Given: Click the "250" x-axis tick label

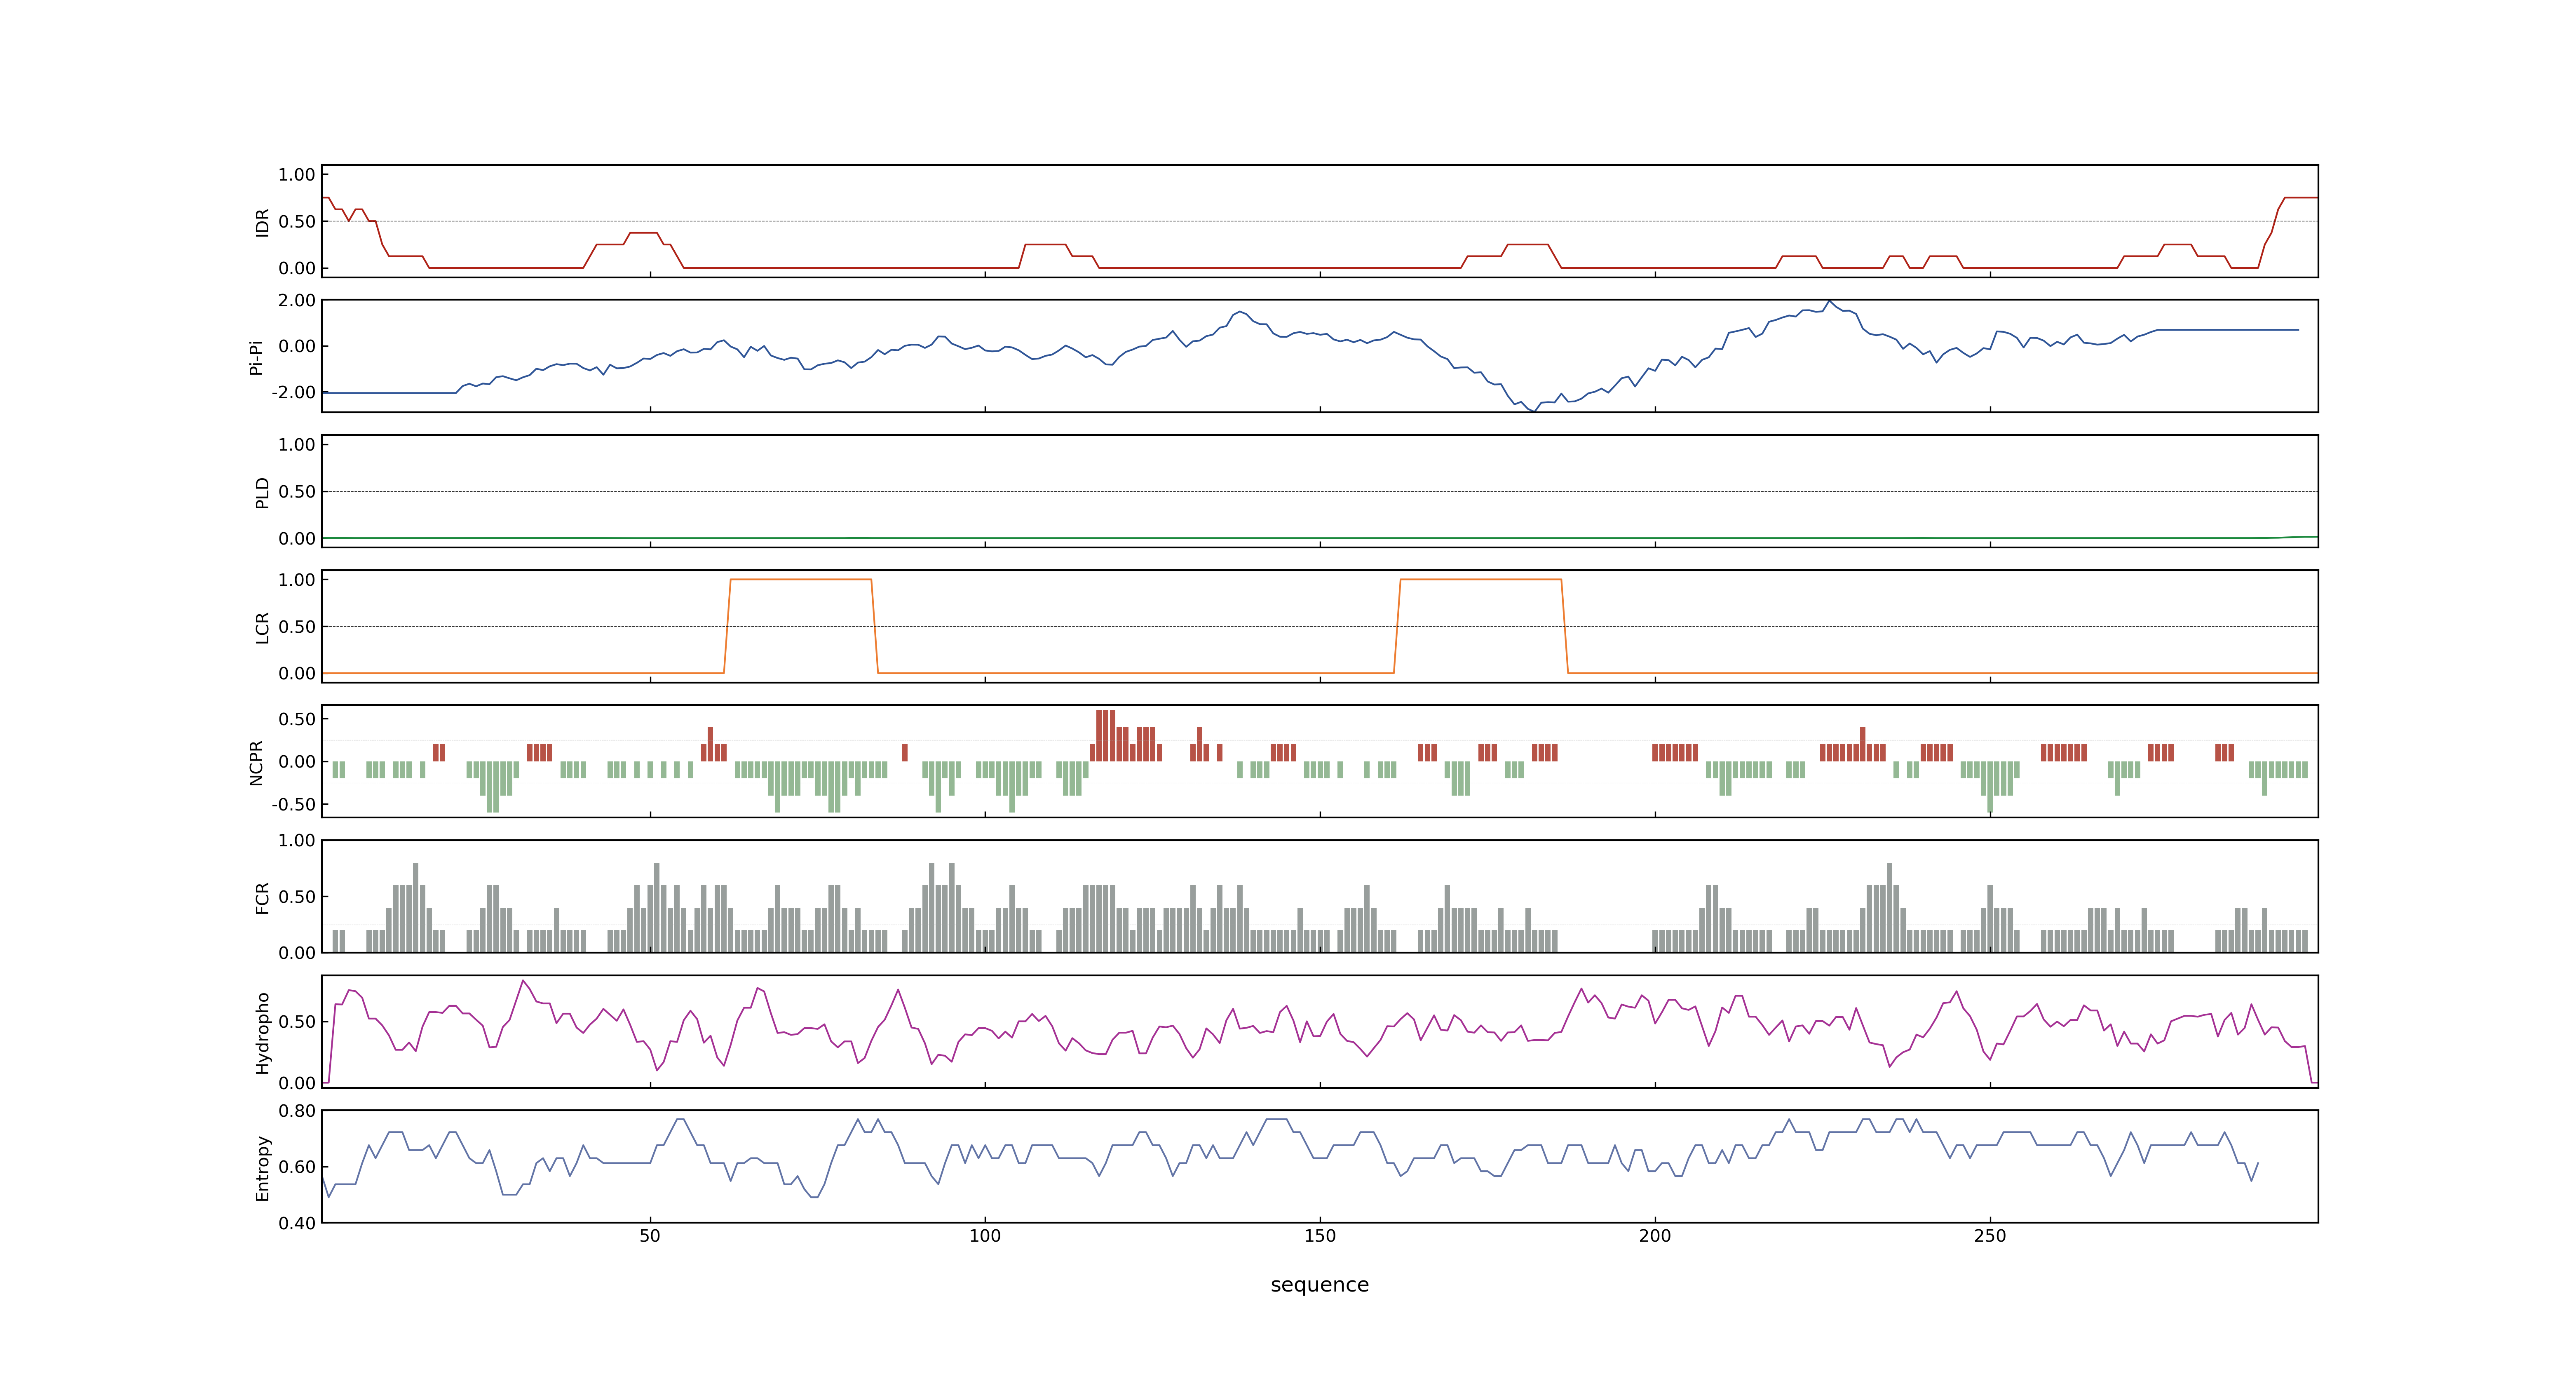Looking at the screenshot, I should coord(1990,1236).
